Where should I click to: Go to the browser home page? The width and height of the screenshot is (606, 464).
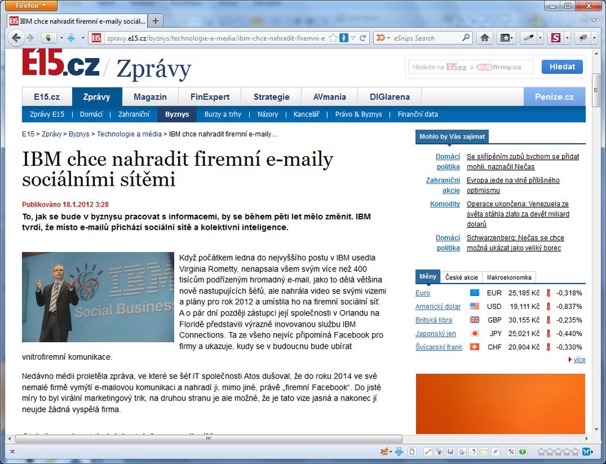pos(485,38)
